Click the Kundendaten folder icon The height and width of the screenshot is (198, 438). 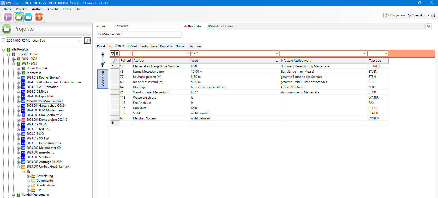pos(33,186)
